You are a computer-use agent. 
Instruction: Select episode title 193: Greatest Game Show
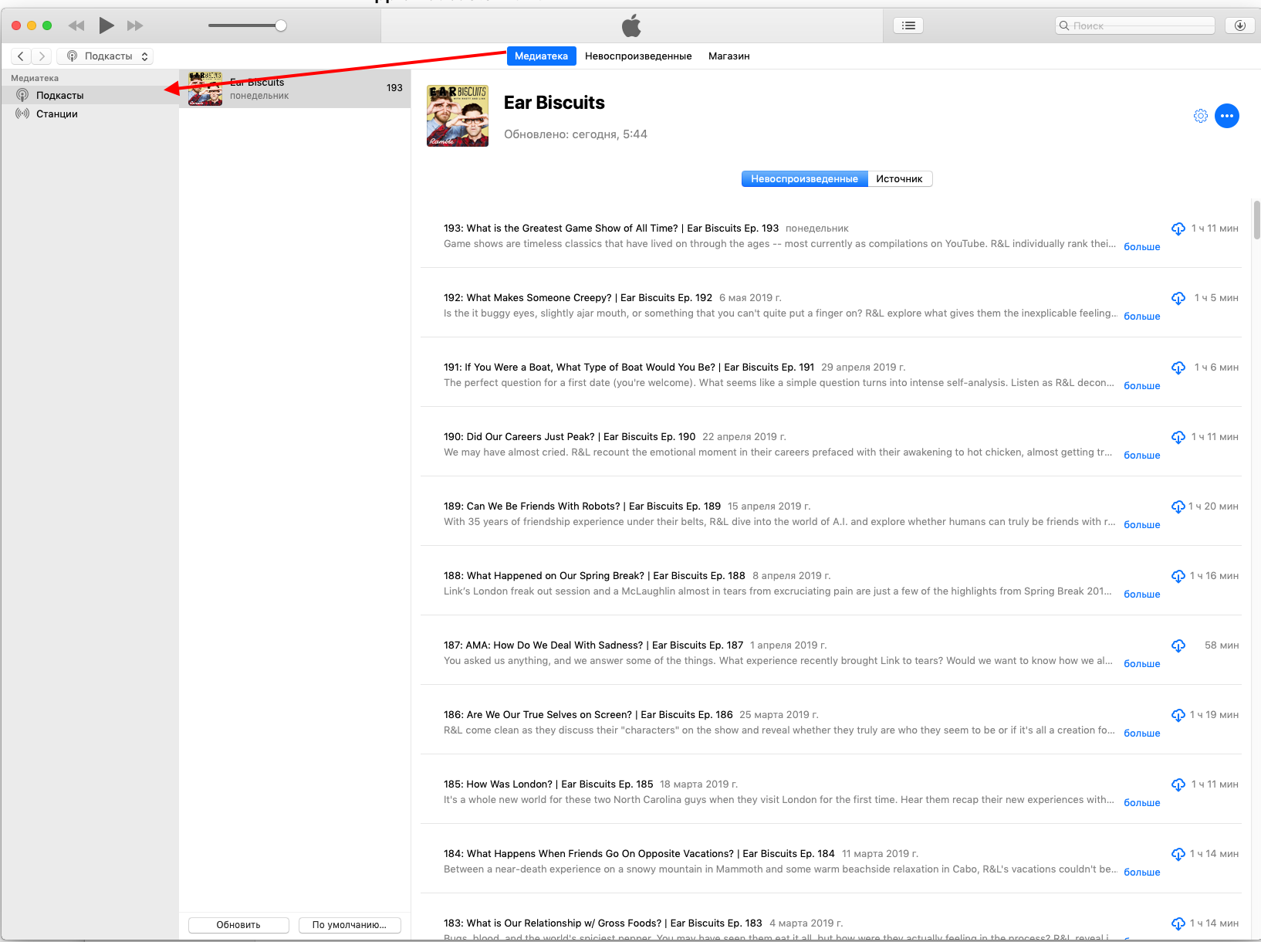click(x=611, y=229)
